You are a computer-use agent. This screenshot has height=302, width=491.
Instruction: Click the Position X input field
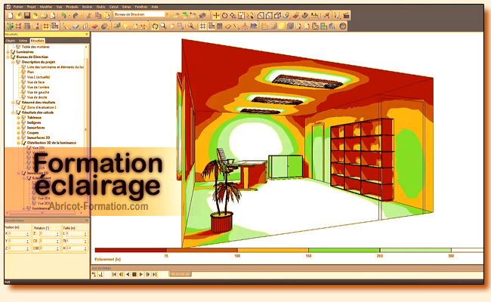tap(18, 234)
